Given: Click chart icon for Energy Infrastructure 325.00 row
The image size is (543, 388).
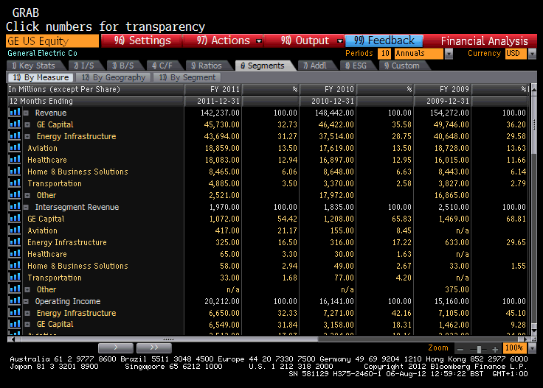Looking at the screenshot, I should 15,241.
